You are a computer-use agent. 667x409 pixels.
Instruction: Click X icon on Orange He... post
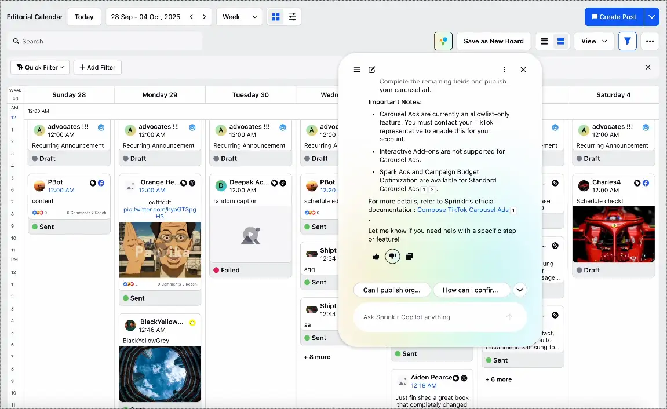click(x=192, y=183)
